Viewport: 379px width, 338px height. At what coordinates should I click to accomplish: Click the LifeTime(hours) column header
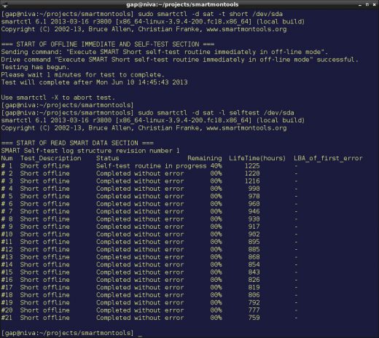[257, 158]
